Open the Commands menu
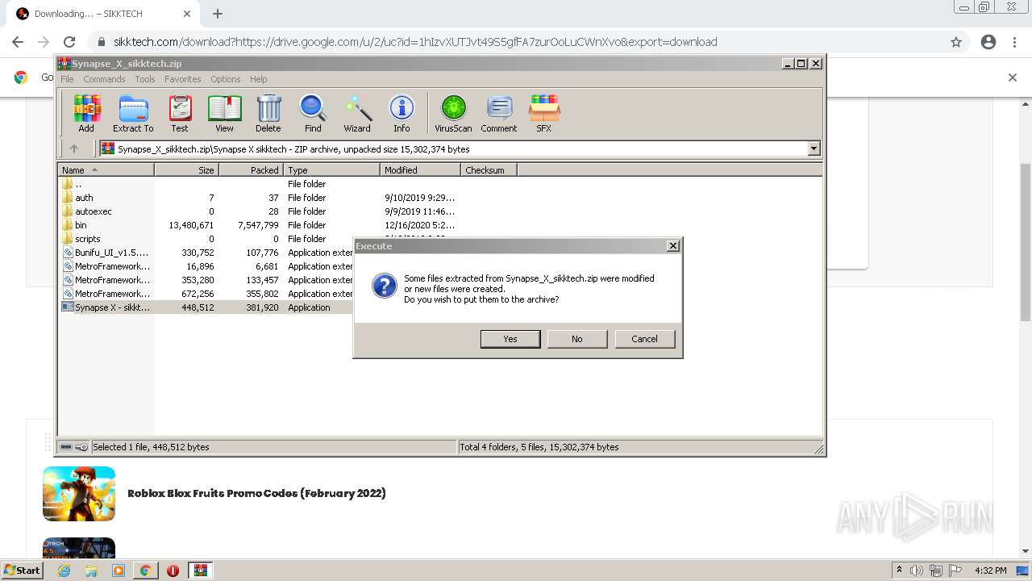Screen dimensions: 1032x581 (x=104, y=79)
